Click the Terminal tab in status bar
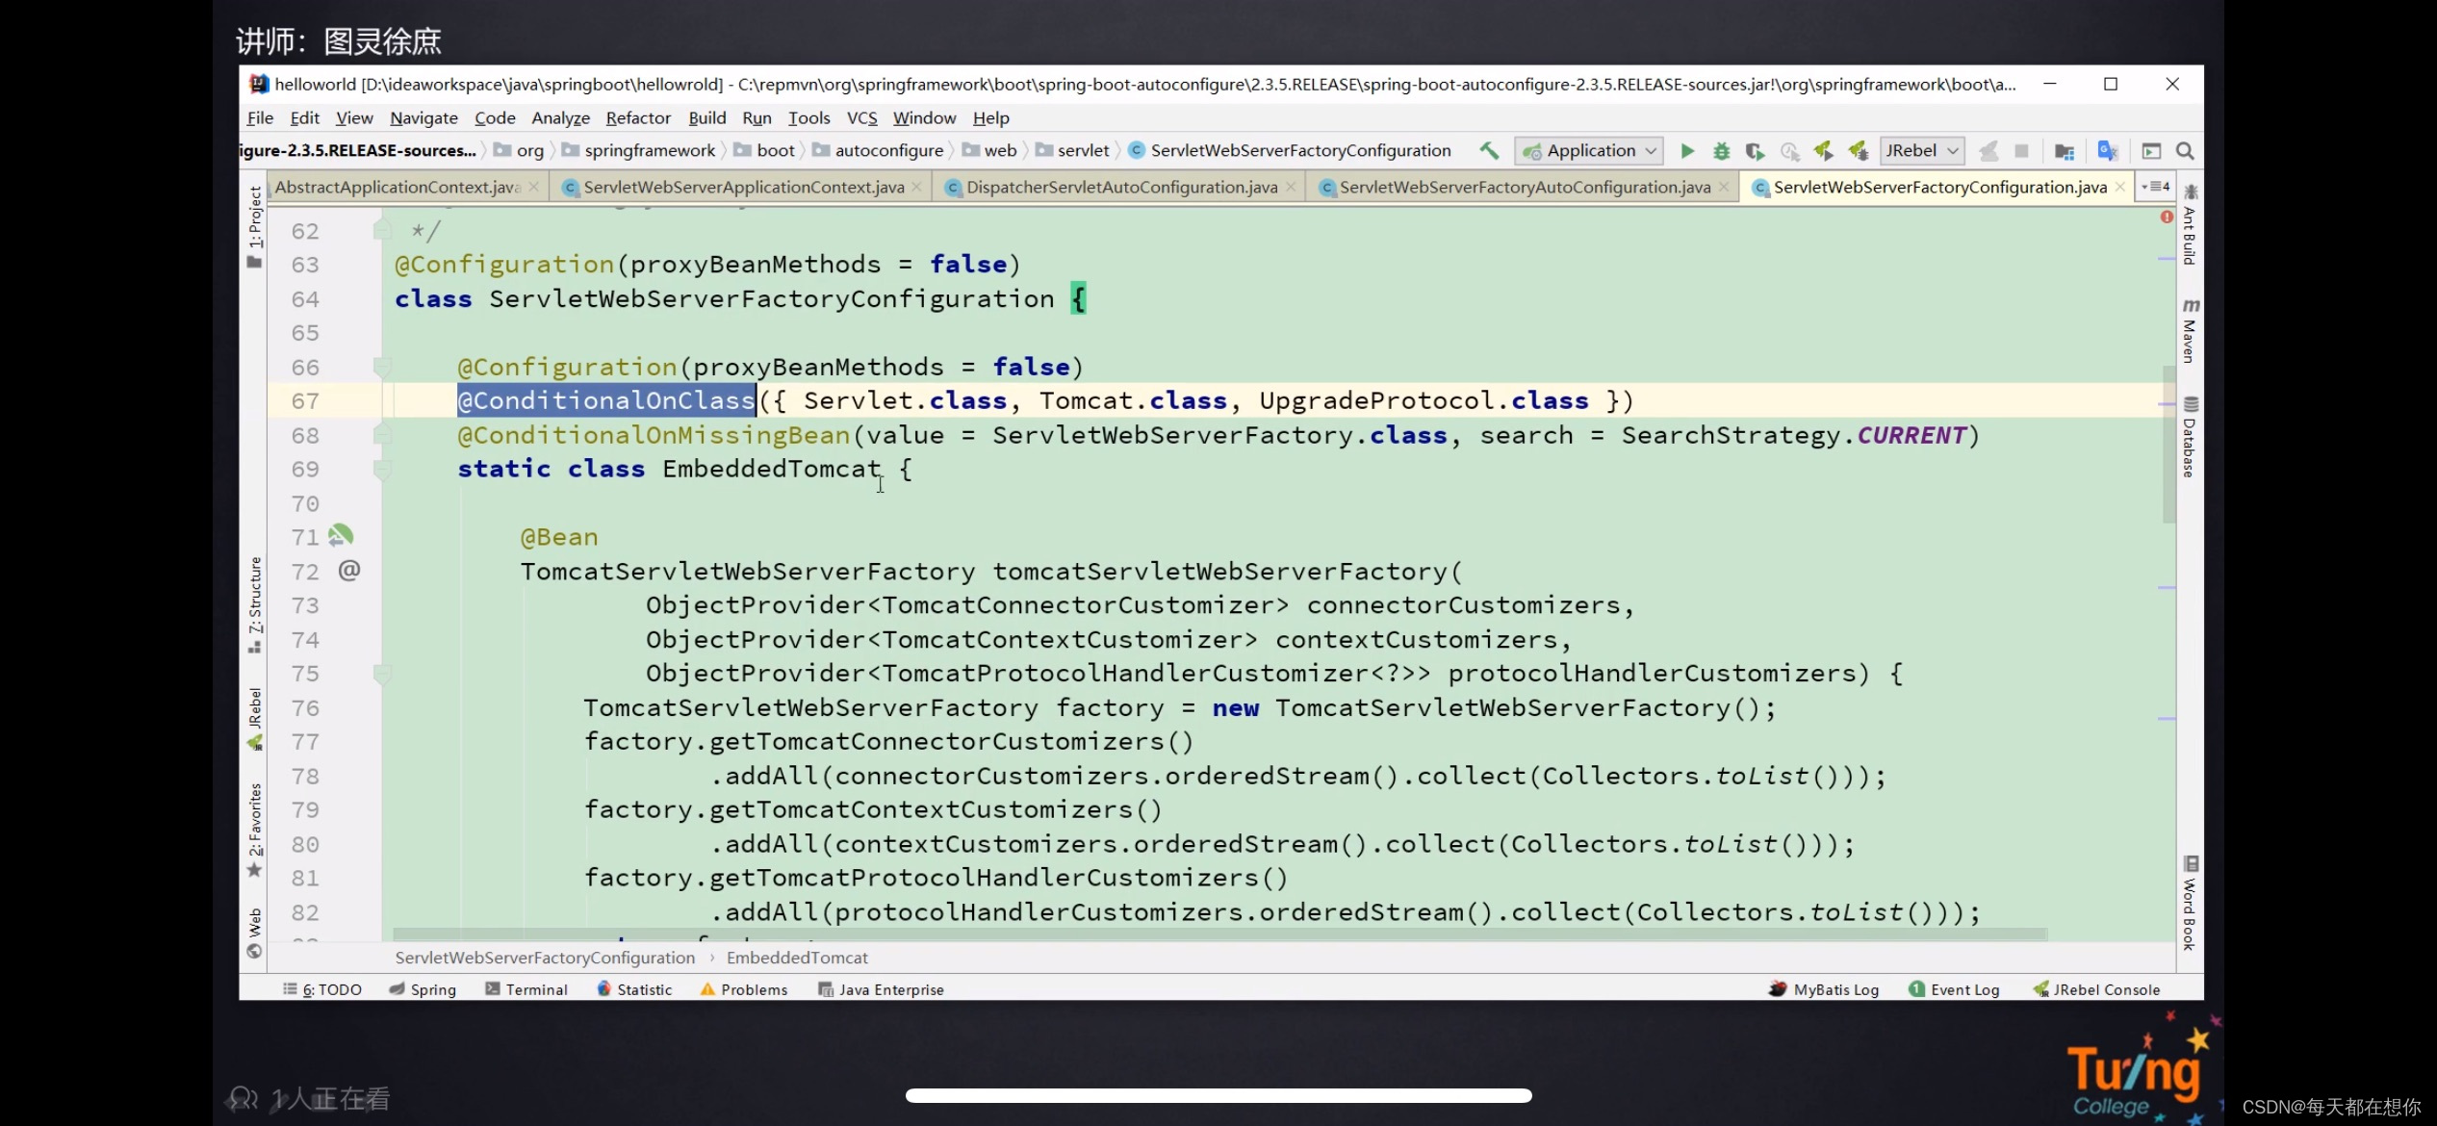 tap(533, 987)
